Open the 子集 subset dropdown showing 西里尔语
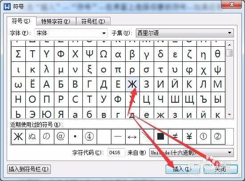Image resolution: width=245 pixels, height=181 pixels. [185, 33]
